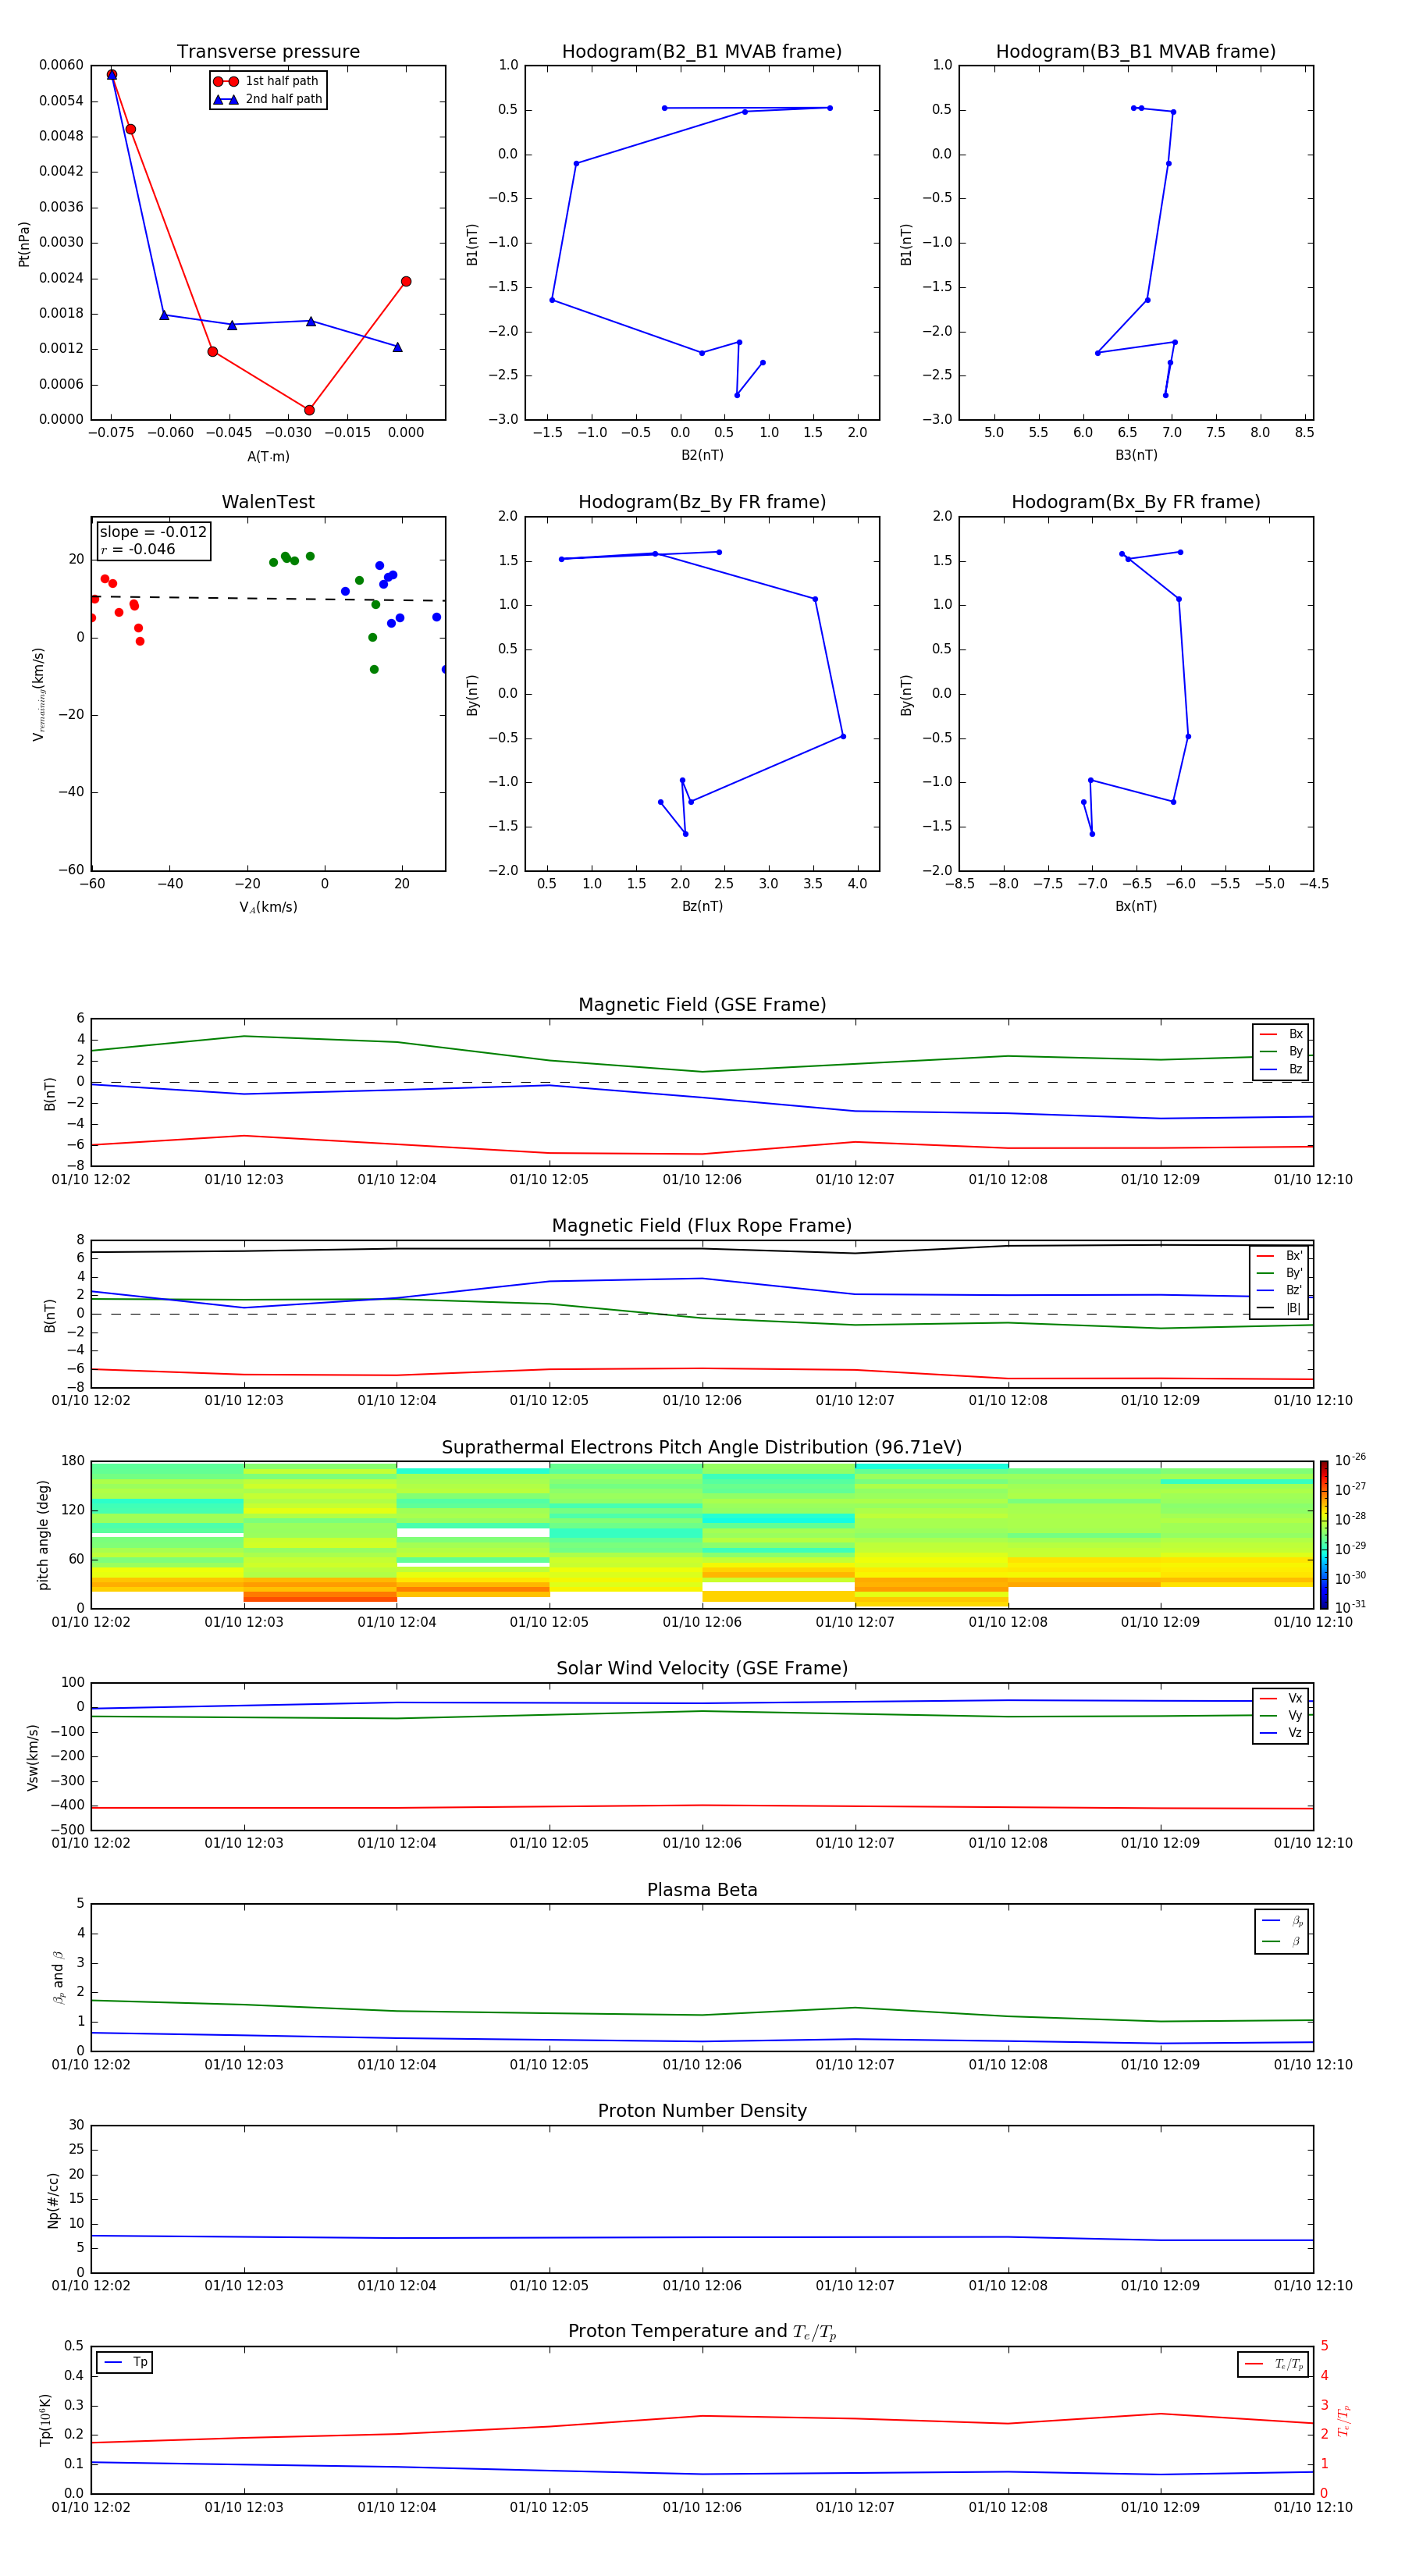
Task: Click the 'Transverse pressure' plot title
Action: point(268,52)
